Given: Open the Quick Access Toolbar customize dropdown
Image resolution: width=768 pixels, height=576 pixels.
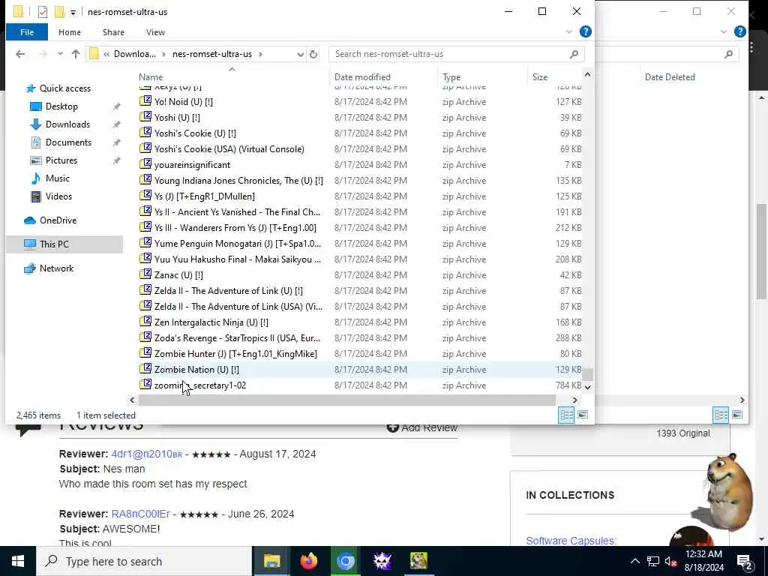Looking at the screenshot, I should pos(73,12).
